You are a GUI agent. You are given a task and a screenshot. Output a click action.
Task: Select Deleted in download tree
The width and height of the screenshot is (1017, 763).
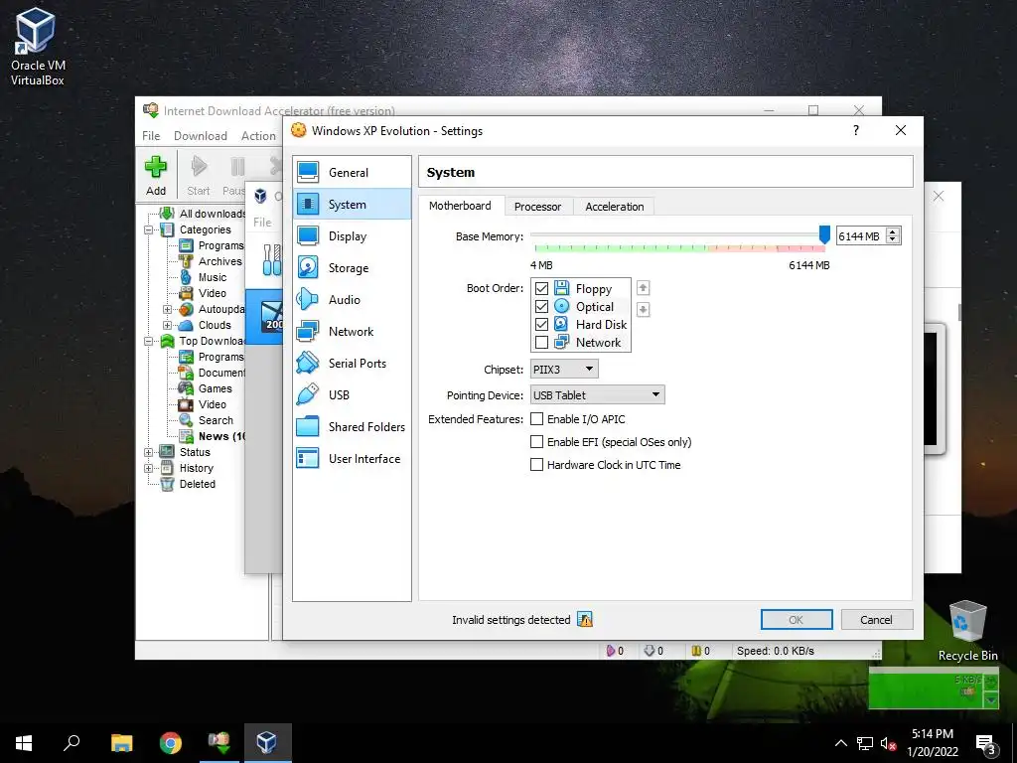[198, 484]
